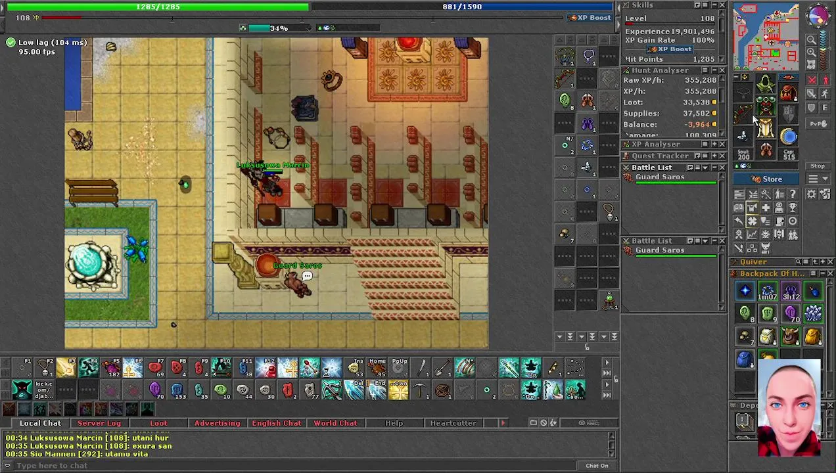Toggle the chase opponent running figure
The image size is (836, 473).
tap(825, 95)
